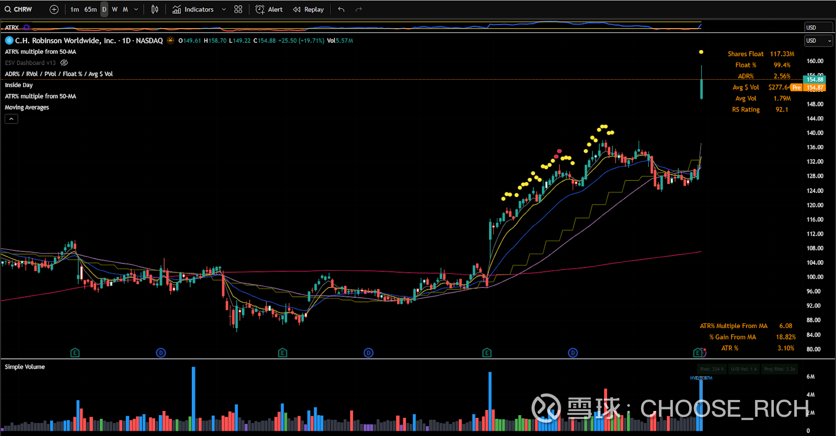836x436 pixels.
Task: Click the RS Rating 92.1 value
Action: (782, 110)
